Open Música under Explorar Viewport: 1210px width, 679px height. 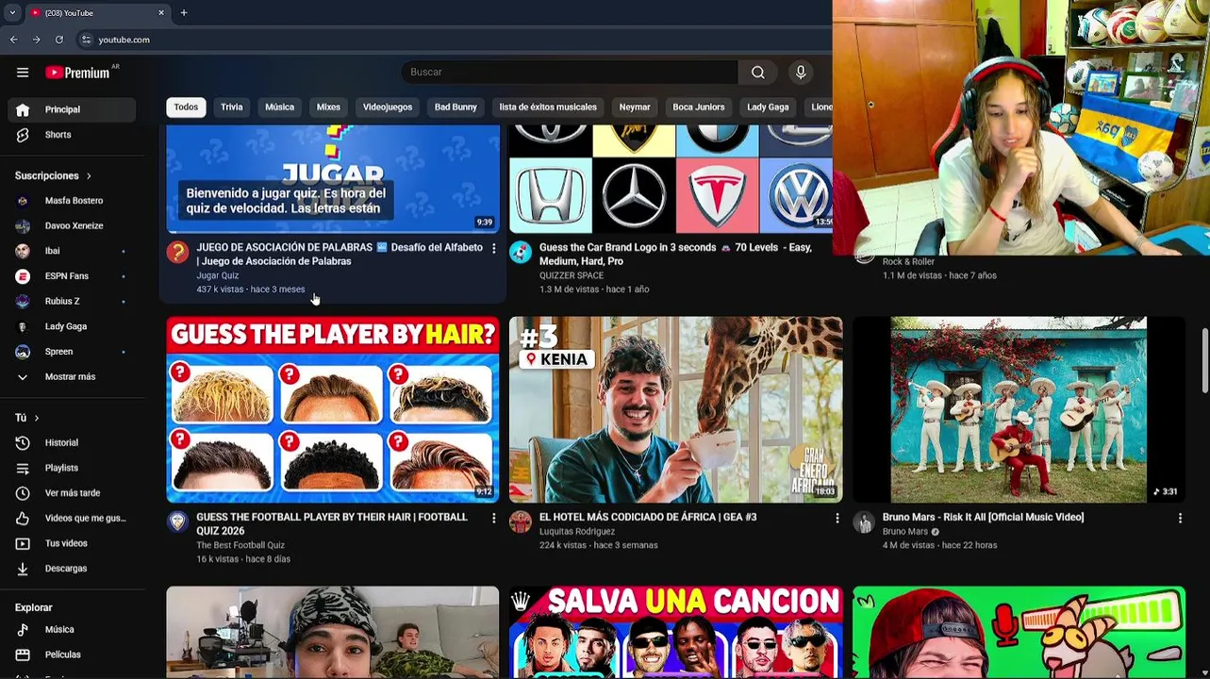point(72,629)
